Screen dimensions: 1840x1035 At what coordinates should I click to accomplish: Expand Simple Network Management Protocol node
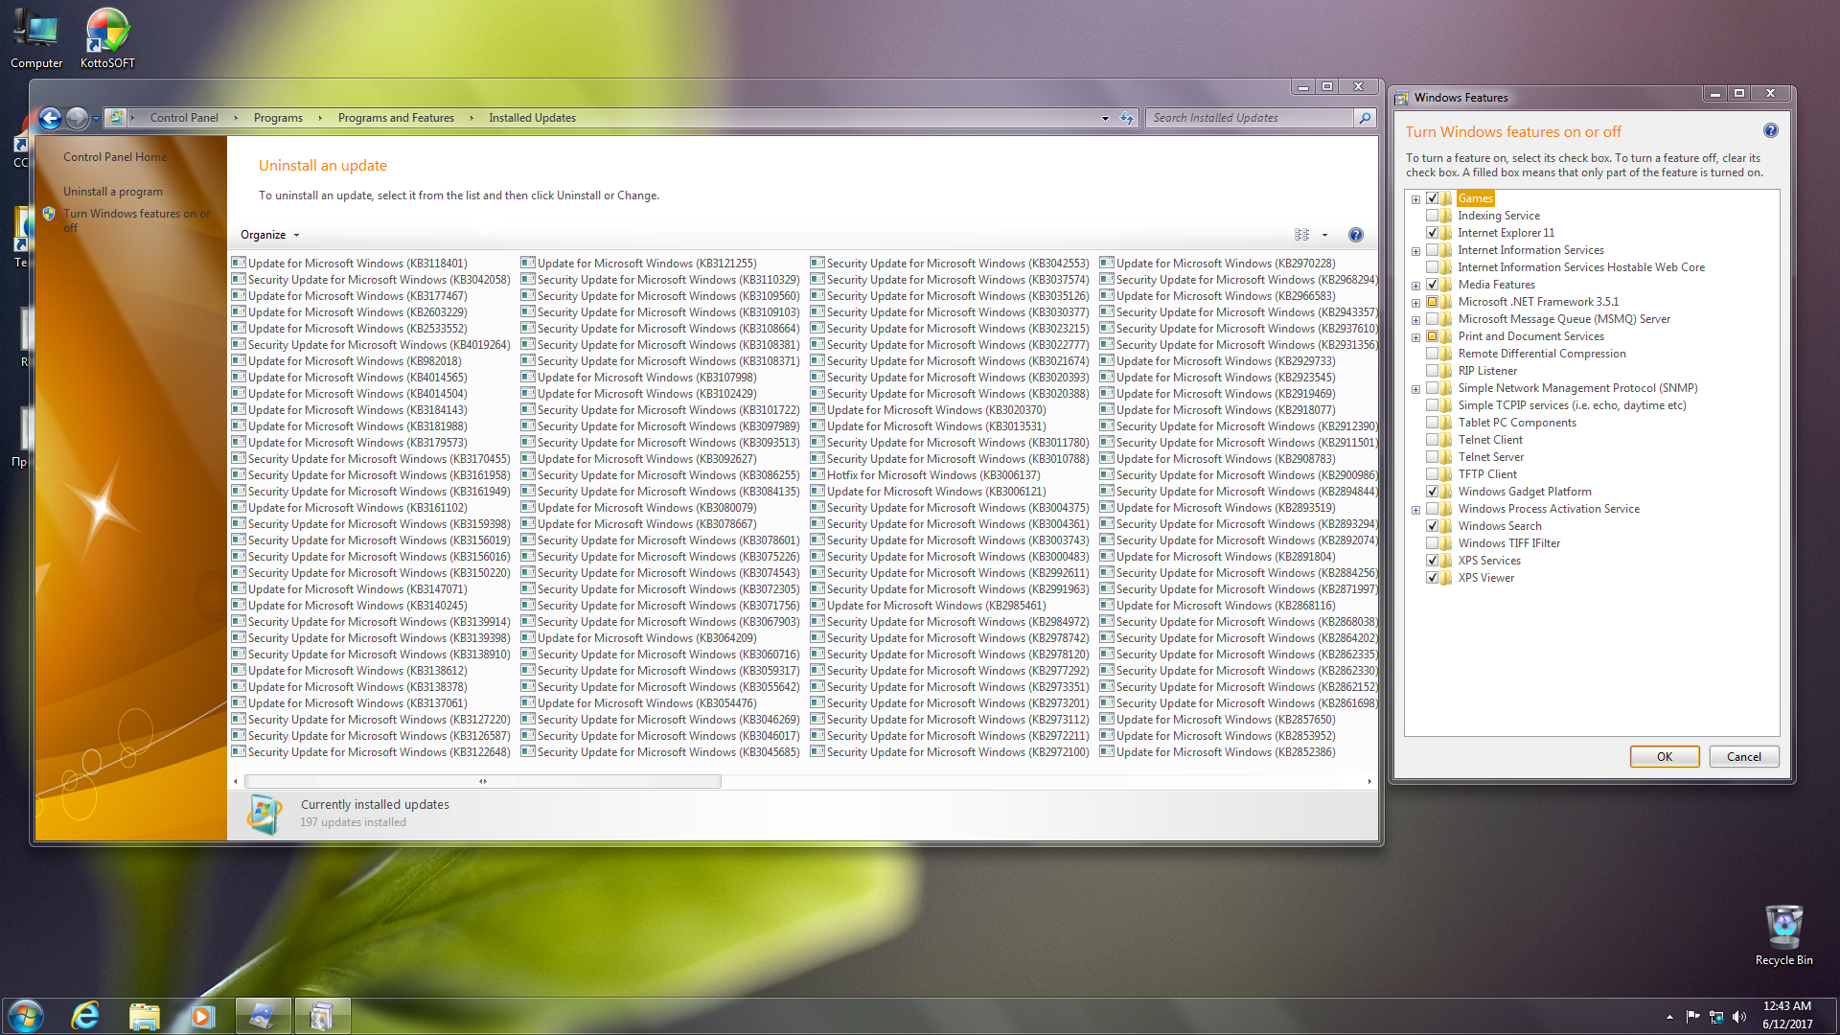click(1415, 389)
